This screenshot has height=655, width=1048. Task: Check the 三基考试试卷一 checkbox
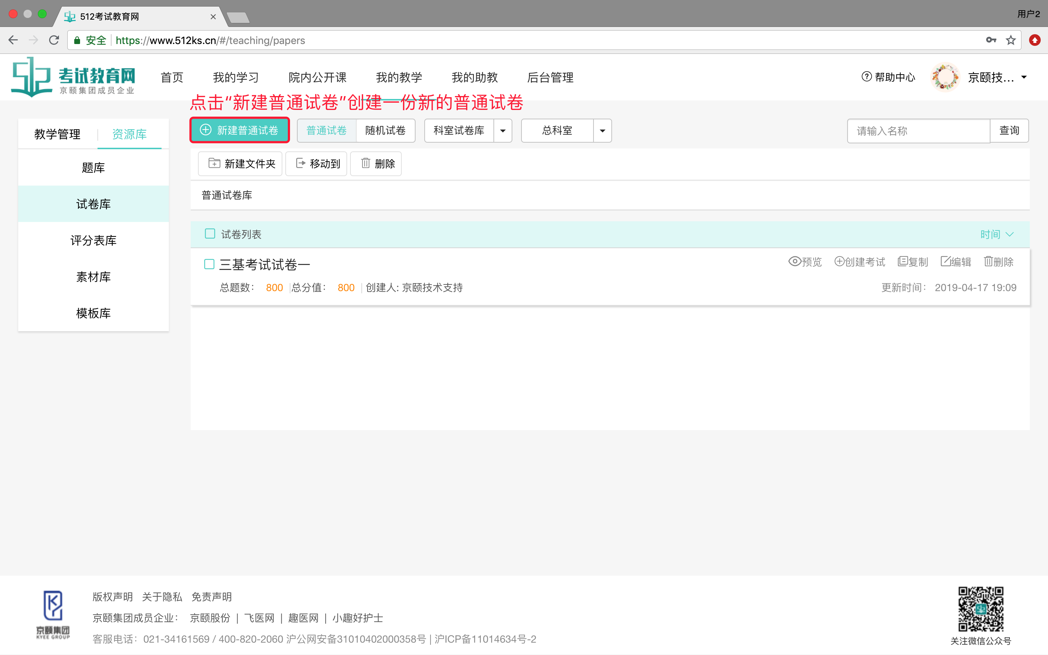point(209,264)
